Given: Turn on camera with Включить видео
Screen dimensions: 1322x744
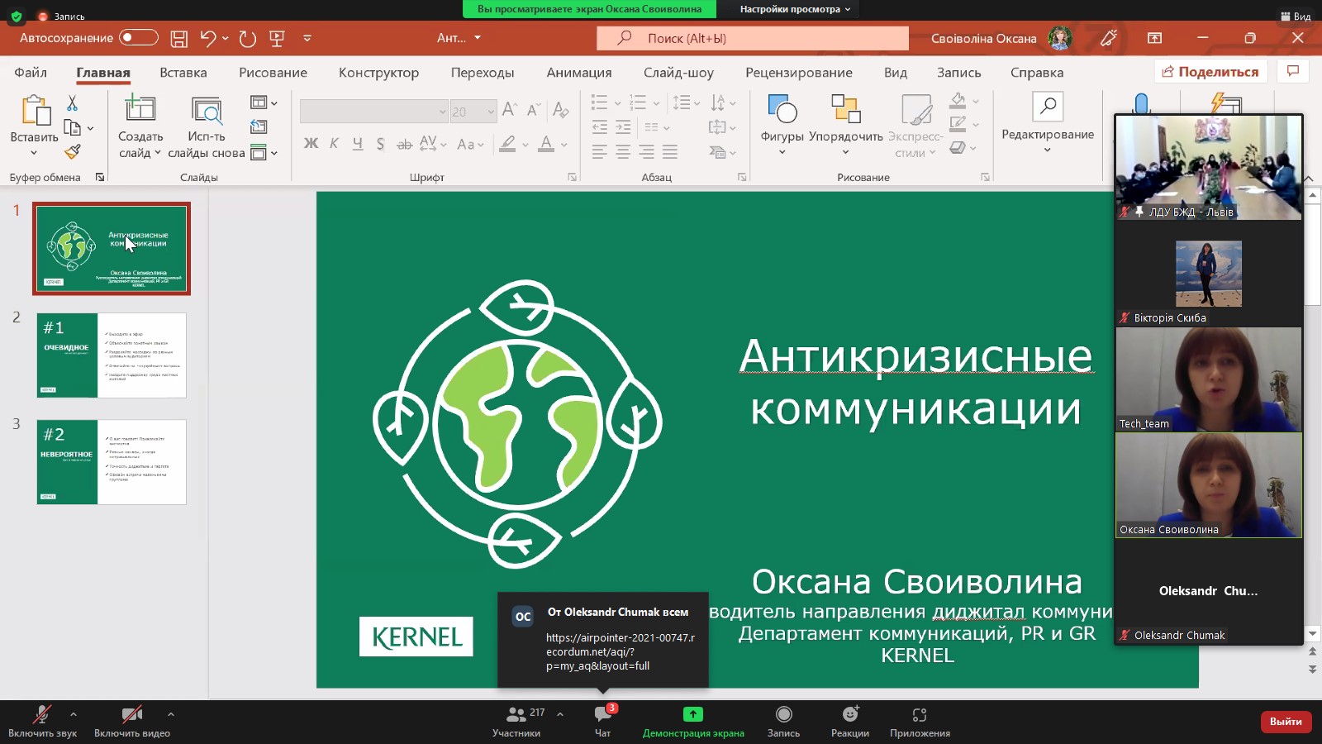Looking at the screenshot, I should point(131,719).
